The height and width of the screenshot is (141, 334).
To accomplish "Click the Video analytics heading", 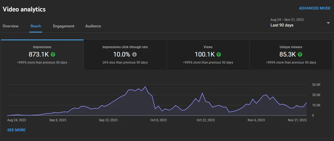I will pyautogui.click(x=24, y=9).
